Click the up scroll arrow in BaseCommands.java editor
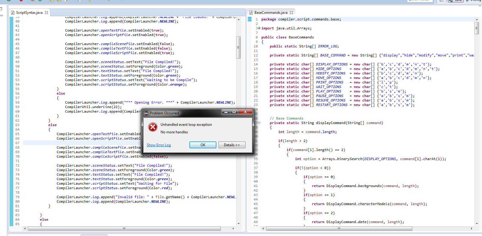The width and height of the screenshot is (482, 236). (x=477, y=20)
